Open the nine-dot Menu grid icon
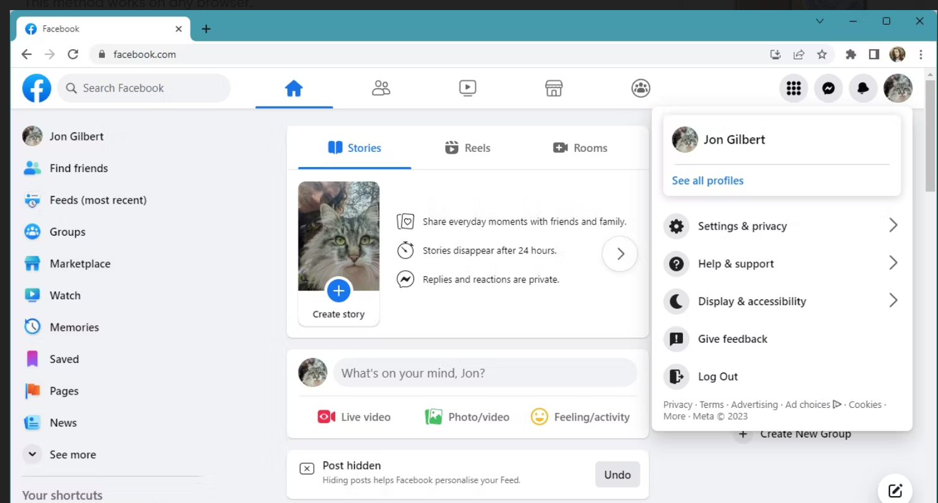This screenshot has width=938, height=503. click(x=794, y=88)
